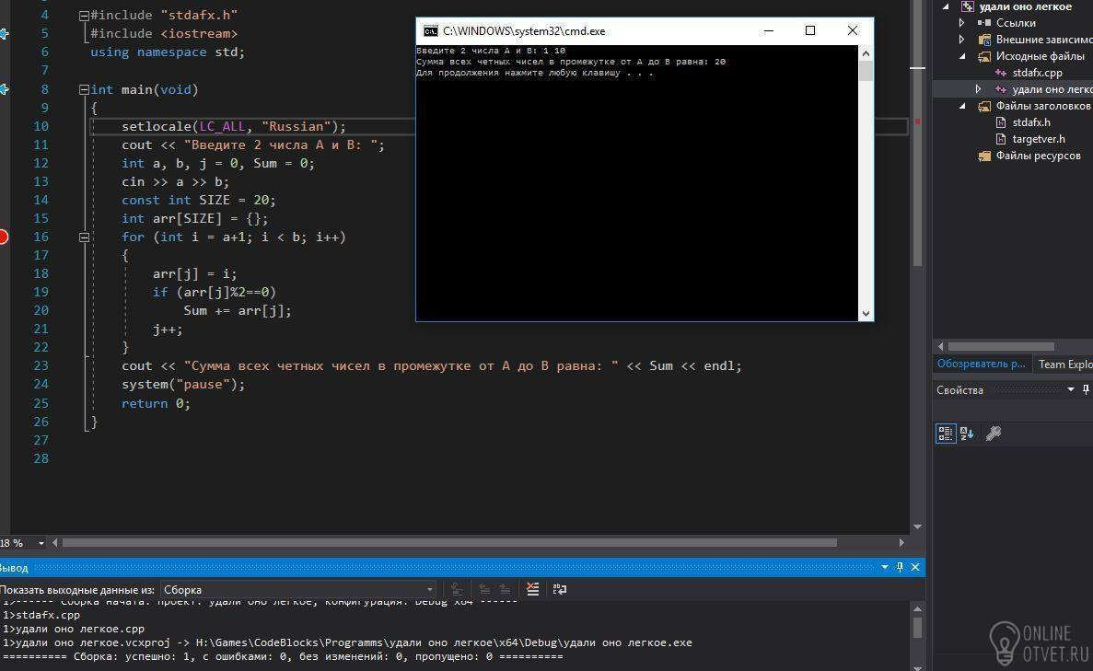Screen dimensions: 1093x671
Task: Click the header file icon of targetver.h
Action: coord(1001,139)
